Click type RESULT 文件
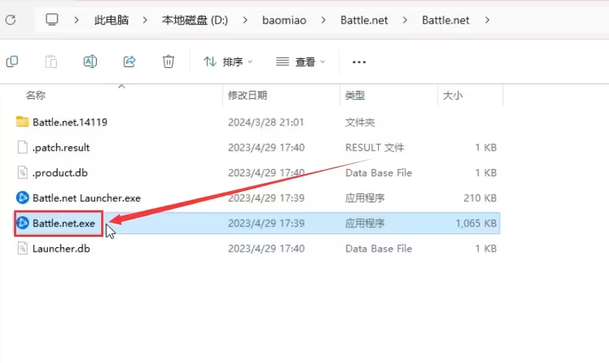Screen dimensions: 609x363 [374, 148]
